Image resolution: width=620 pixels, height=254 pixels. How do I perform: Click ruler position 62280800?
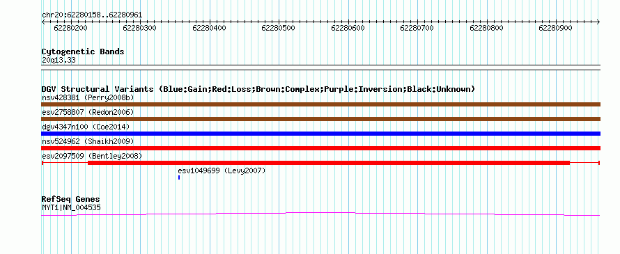tap(487, 28)
